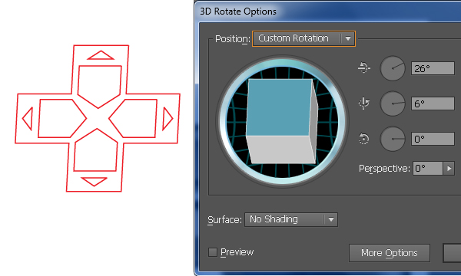Click the Z axis angle dial
The image size is (461, 276).
(393, 139)
